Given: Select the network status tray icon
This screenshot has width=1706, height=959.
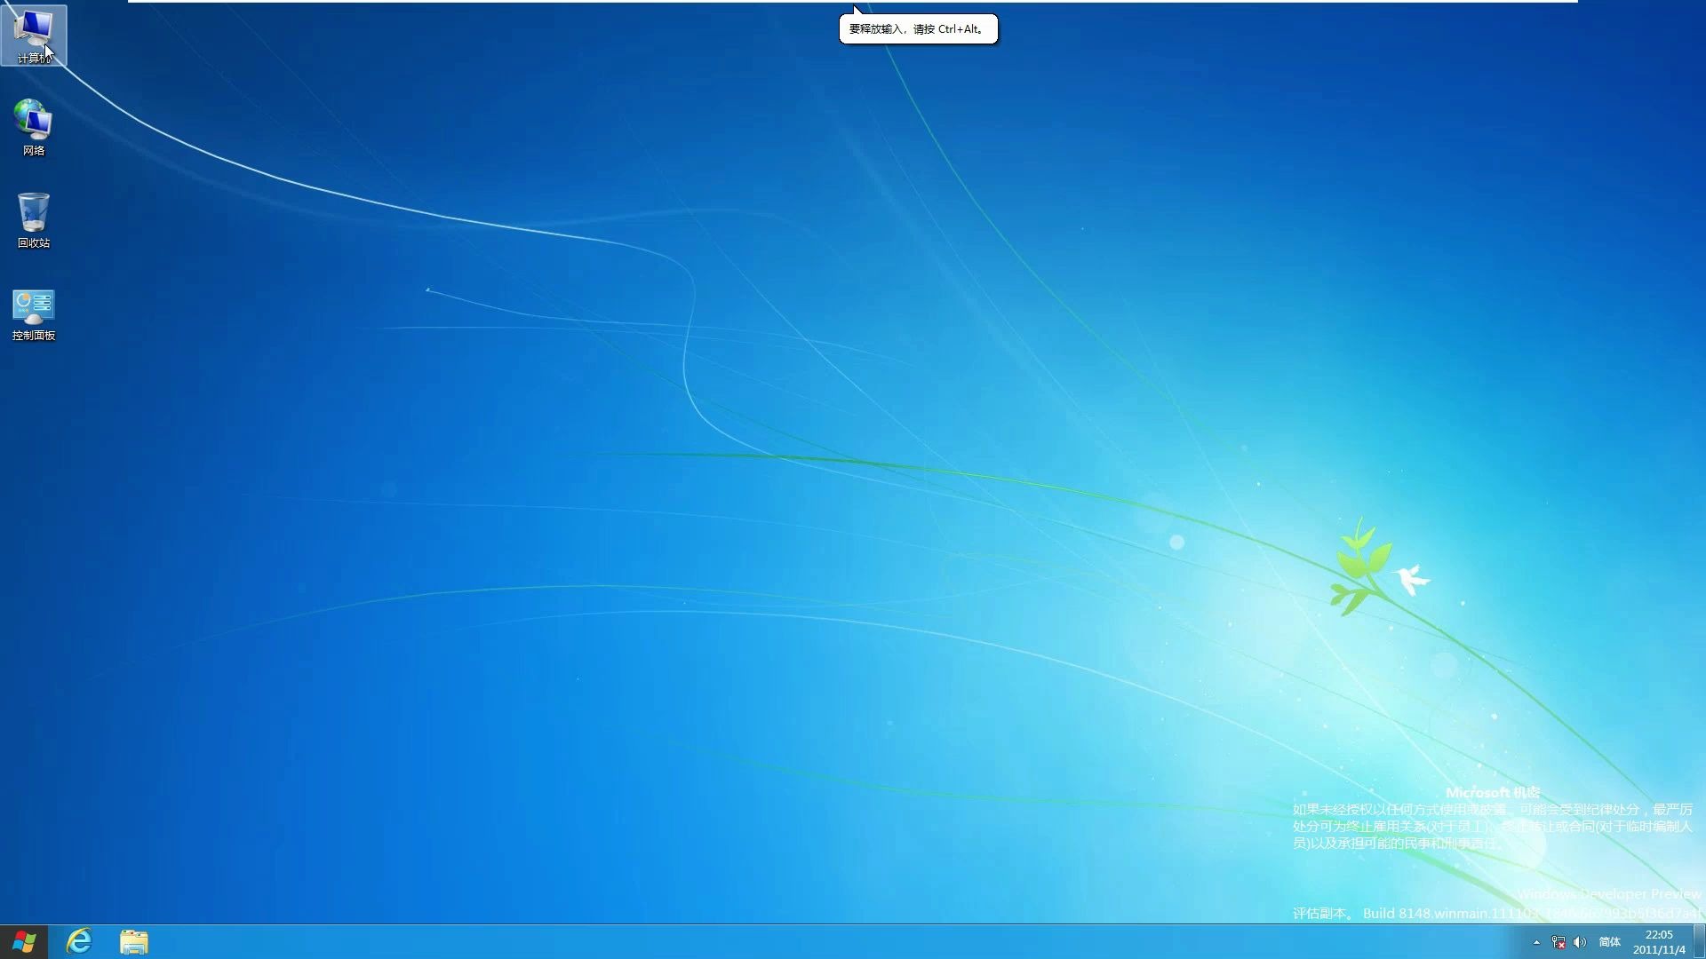Looking at the screenshot, I should (1558, 942).
